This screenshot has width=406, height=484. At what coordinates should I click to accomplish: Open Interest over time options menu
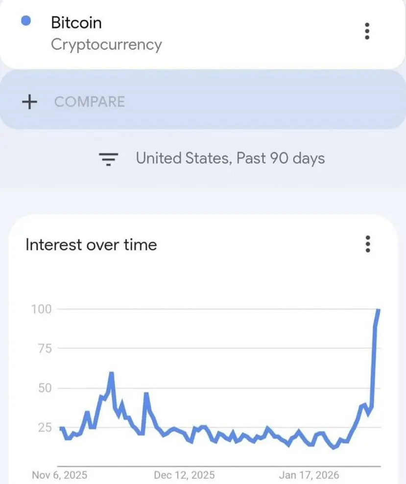pyautogui.click(x=368, y=244)
